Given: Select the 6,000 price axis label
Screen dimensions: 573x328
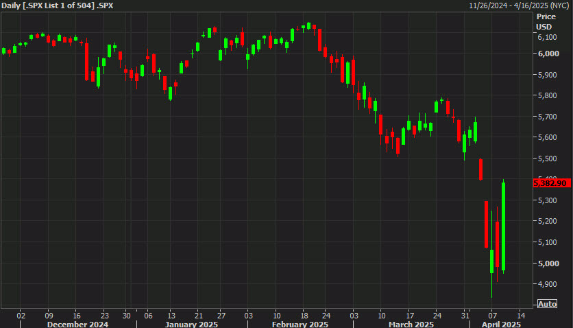Looking at the screenshot, I should (548, 54).
